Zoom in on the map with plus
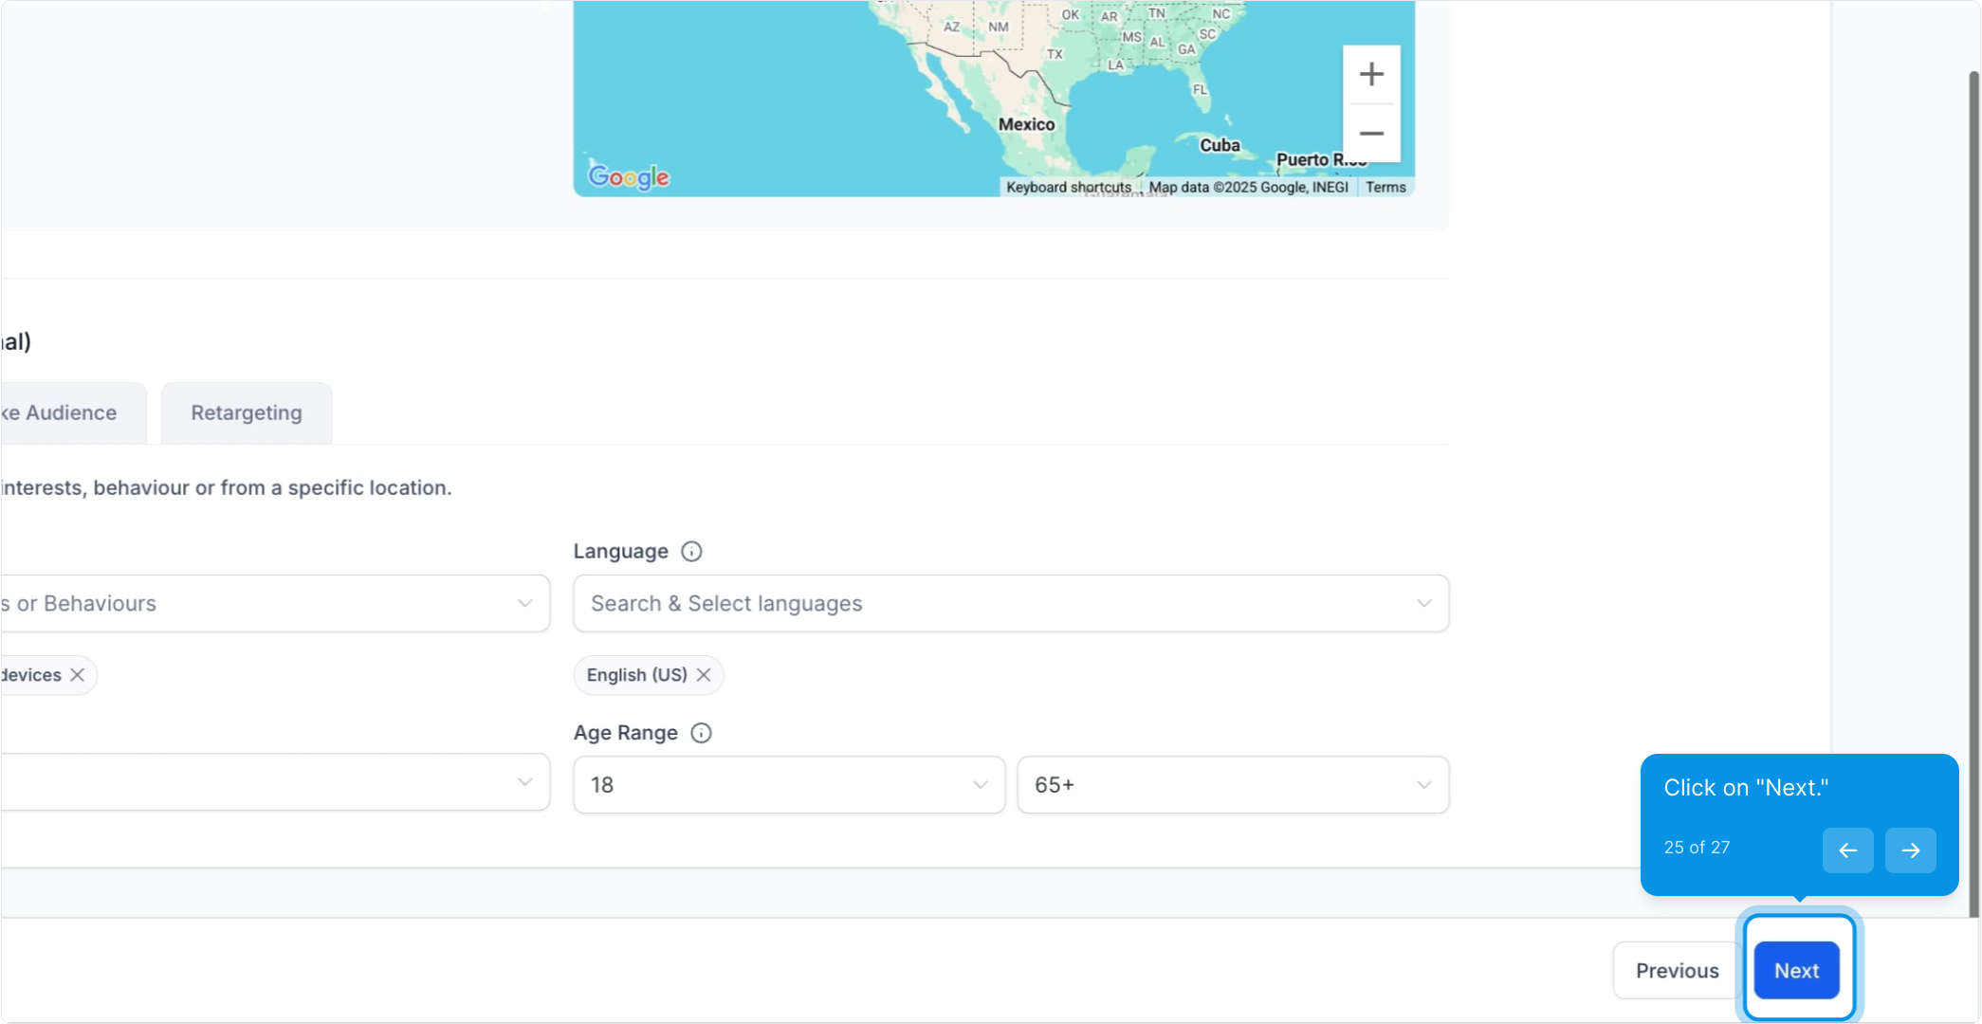This screenshot has height=1024, width=1982. (1371, 74)
